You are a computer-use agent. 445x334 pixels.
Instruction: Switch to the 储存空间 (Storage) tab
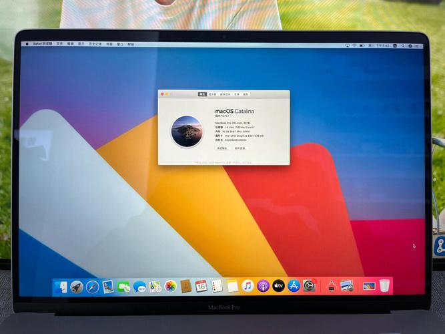[226, 94]
